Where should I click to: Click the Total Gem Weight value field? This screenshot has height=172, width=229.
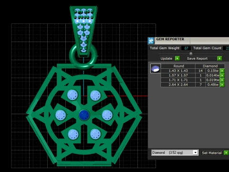coord(186,48)
